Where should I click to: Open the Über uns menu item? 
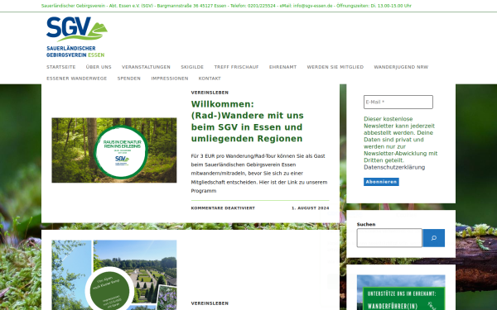tap(99, 67)
